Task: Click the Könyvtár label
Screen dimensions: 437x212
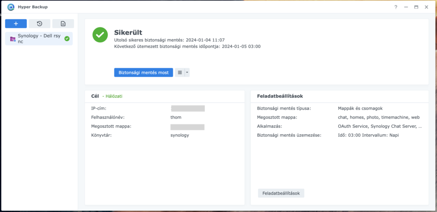Action: point(102,135)
